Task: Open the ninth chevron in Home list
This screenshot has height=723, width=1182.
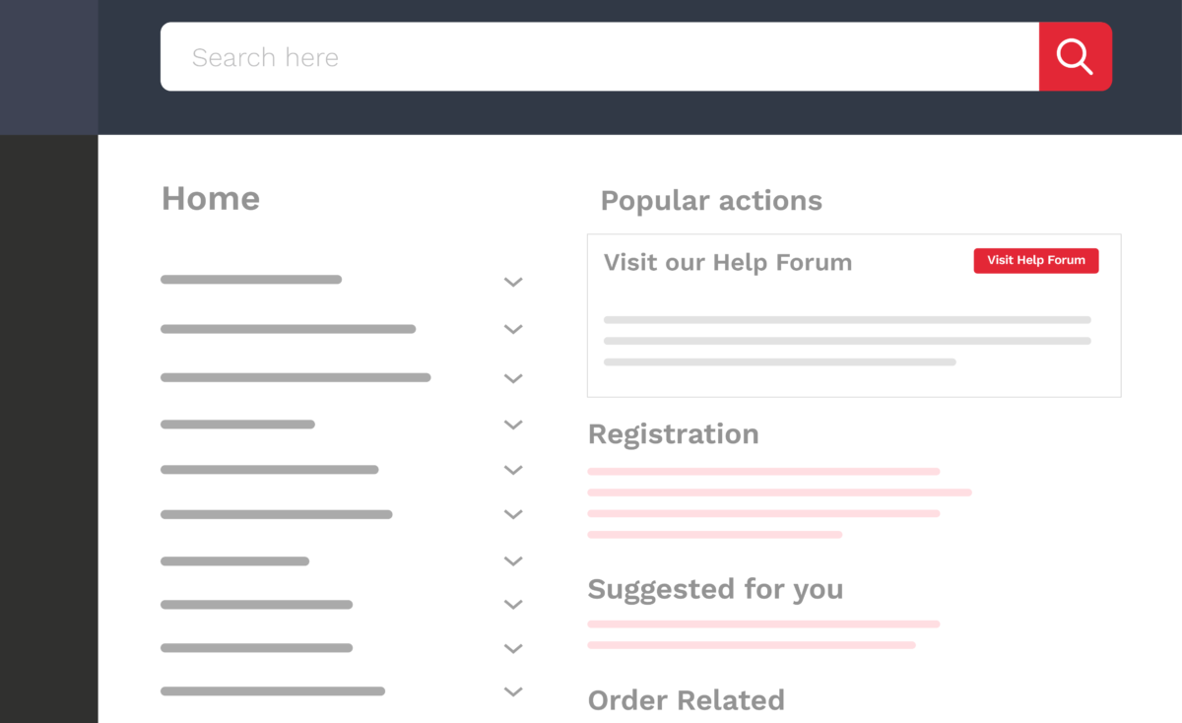Action: coord(513,648)
